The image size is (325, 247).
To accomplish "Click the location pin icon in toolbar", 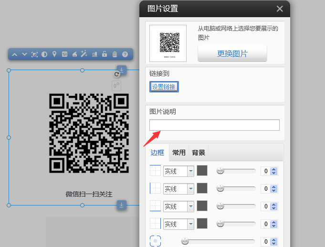I will coord(54,54).
